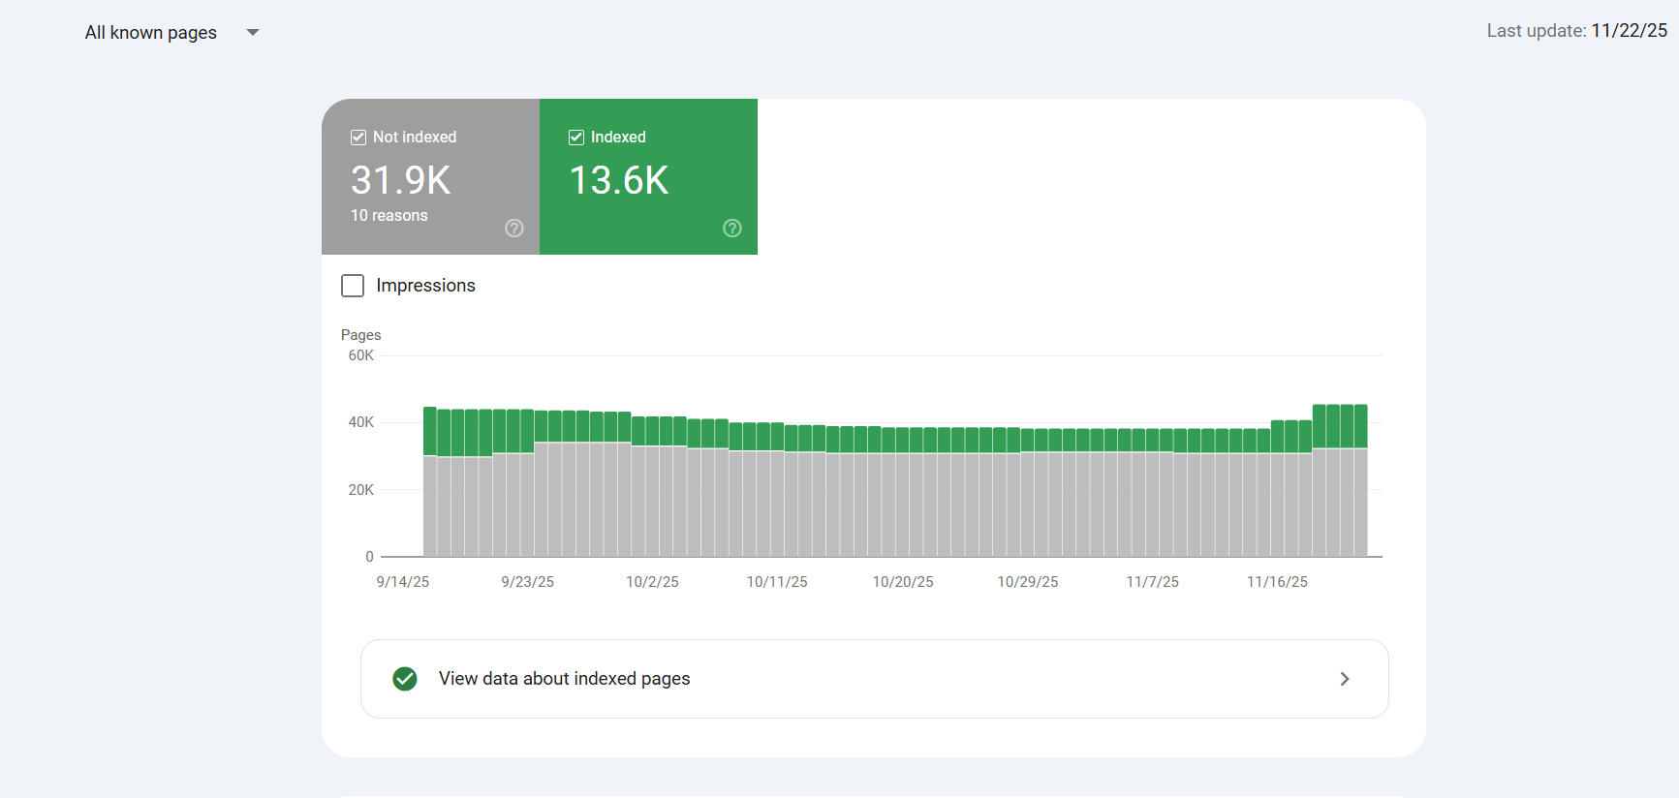Uncheck the Indexed checkbox
The image size is (1679, 798).
pyautogui.click(x=576, y=138)
